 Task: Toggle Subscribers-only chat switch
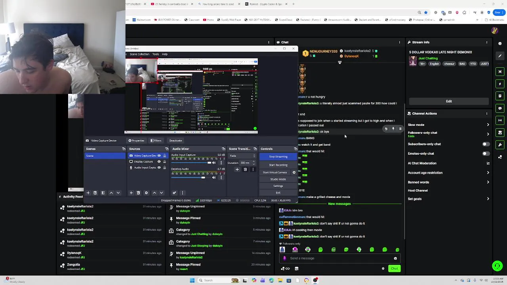pos(485,144)
